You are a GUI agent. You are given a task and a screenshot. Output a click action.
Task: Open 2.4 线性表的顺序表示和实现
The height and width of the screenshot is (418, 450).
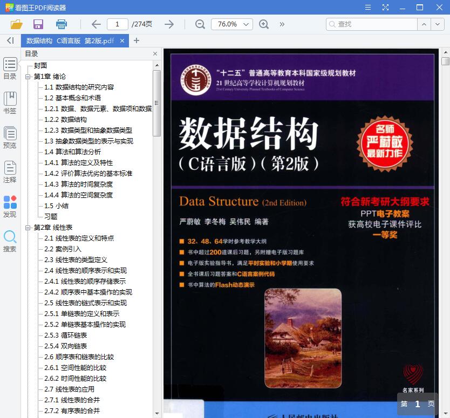point(86,271)
